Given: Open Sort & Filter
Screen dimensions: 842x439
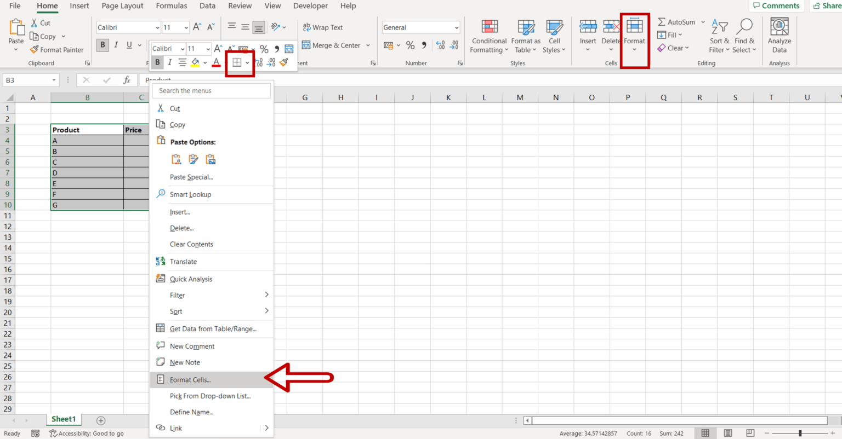Looking at the screenshot, I should 719,36.
